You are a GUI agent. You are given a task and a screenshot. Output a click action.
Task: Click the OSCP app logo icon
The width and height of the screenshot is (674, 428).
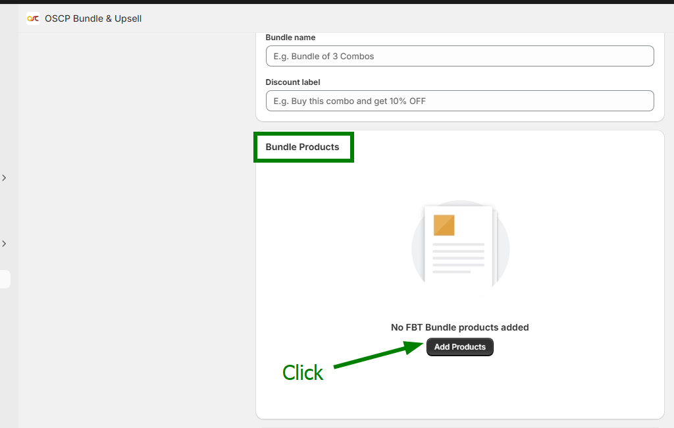[x=33, y=18]
